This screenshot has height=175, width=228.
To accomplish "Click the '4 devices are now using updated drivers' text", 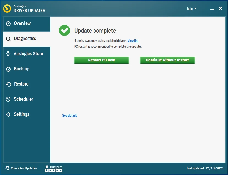I will pos(101,41).
